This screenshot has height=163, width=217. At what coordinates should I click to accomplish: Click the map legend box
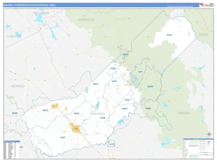point(198,149)
